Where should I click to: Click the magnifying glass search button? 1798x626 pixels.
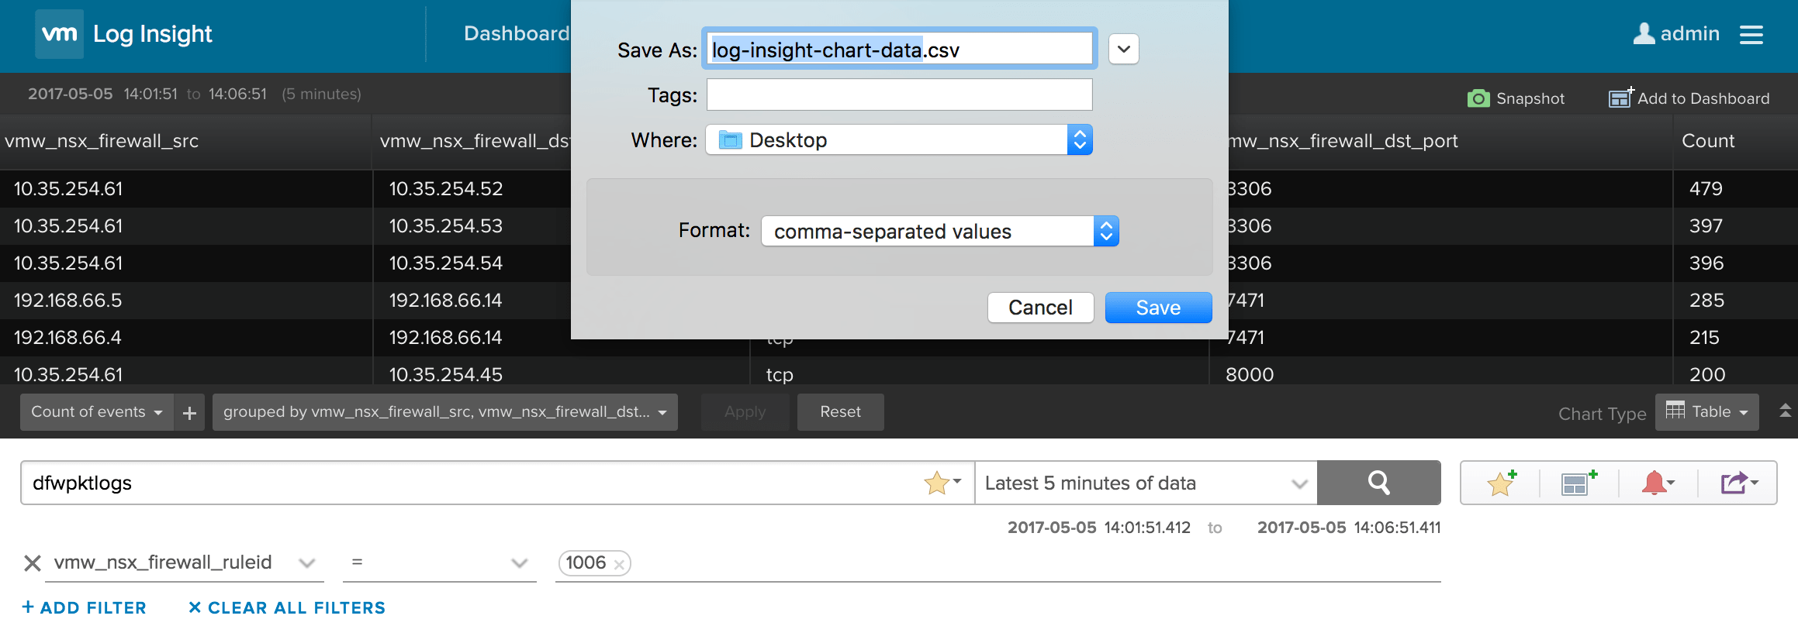(x=1379, y=483)
